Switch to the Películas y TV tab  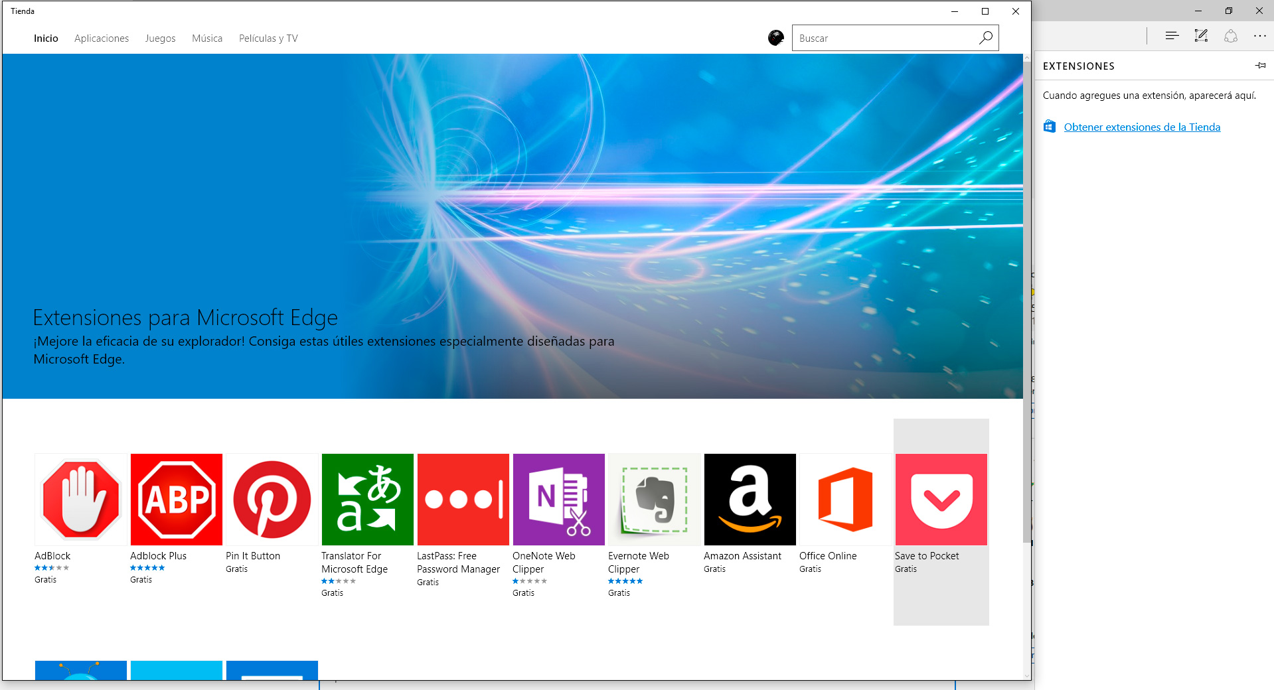(x=268, y=38)
